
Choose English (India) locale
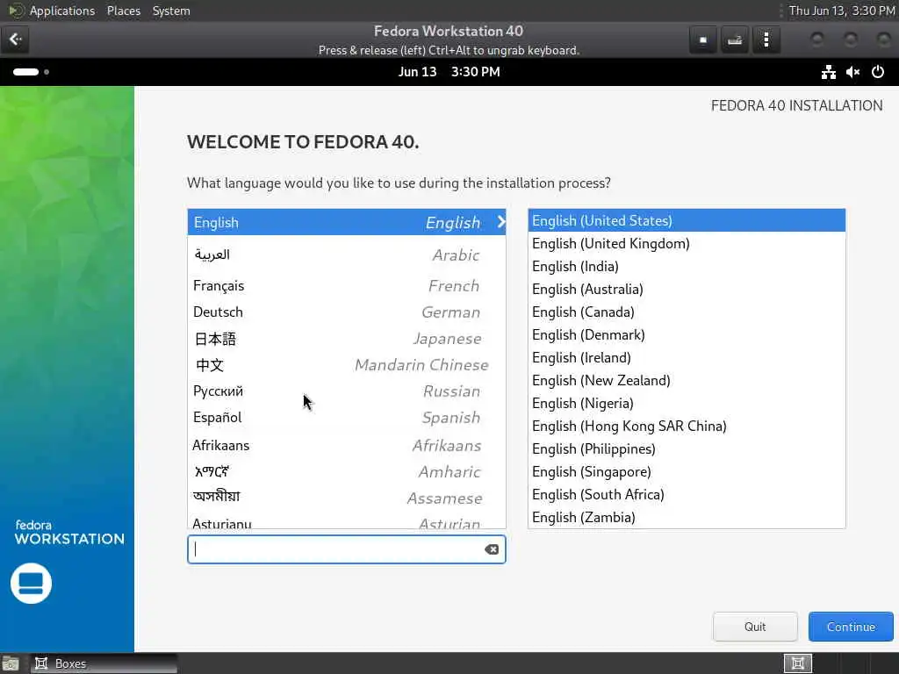687,267
